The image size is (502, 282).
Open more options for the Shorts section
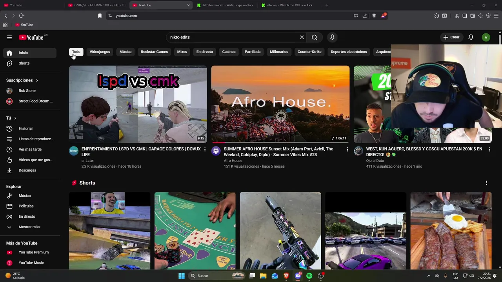pos(486,183)
